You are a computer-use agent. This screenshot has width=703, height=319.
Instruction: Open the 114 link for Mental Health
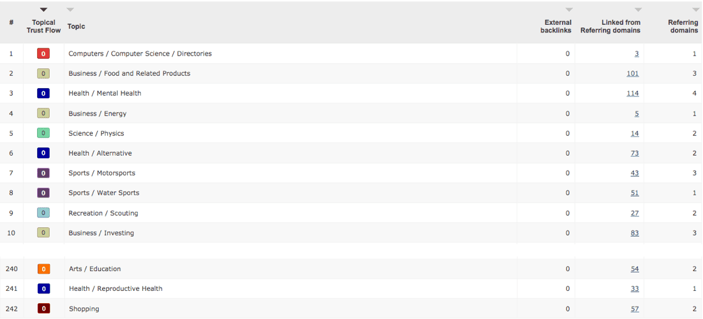pyautogui.click(x=633, y=93)
